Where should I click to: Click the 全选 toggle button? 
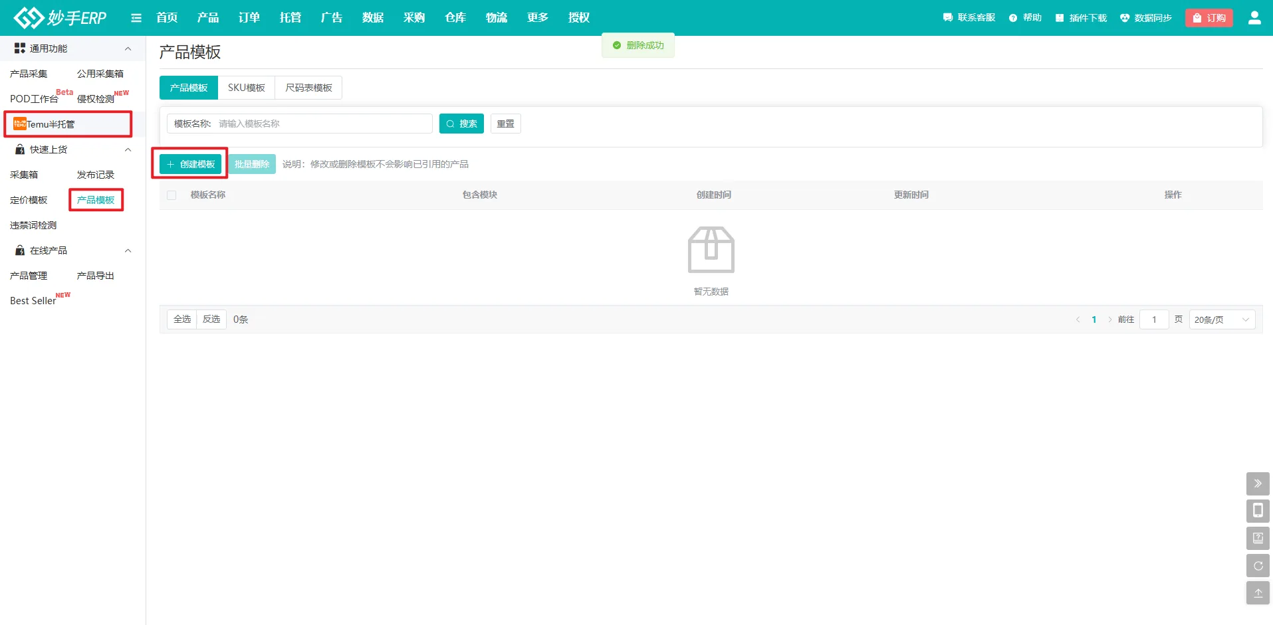[182, 319]
